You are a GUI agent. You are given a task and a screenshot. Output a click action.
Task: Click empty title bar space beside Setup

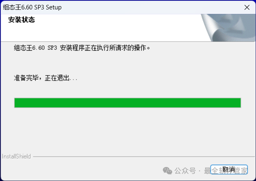pyautogui.click(x=152, y=7)
